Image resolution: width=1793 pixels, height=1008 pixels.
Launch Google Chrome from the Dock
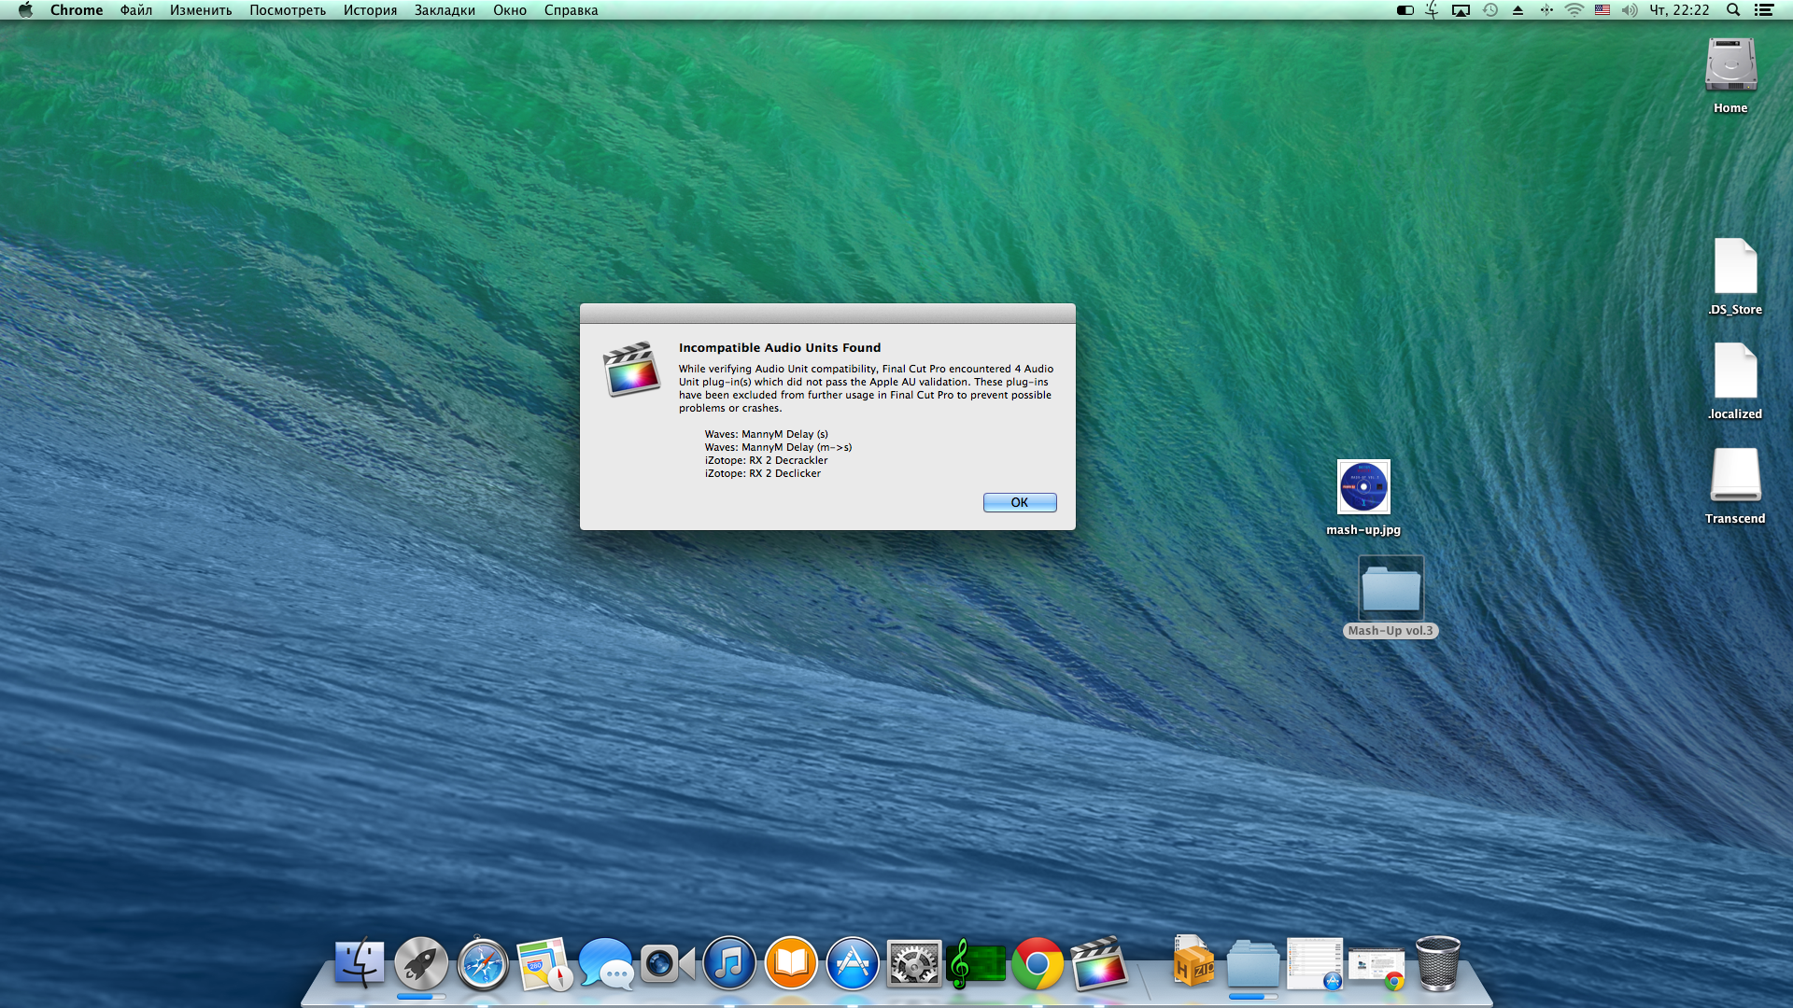(1037, 963)
